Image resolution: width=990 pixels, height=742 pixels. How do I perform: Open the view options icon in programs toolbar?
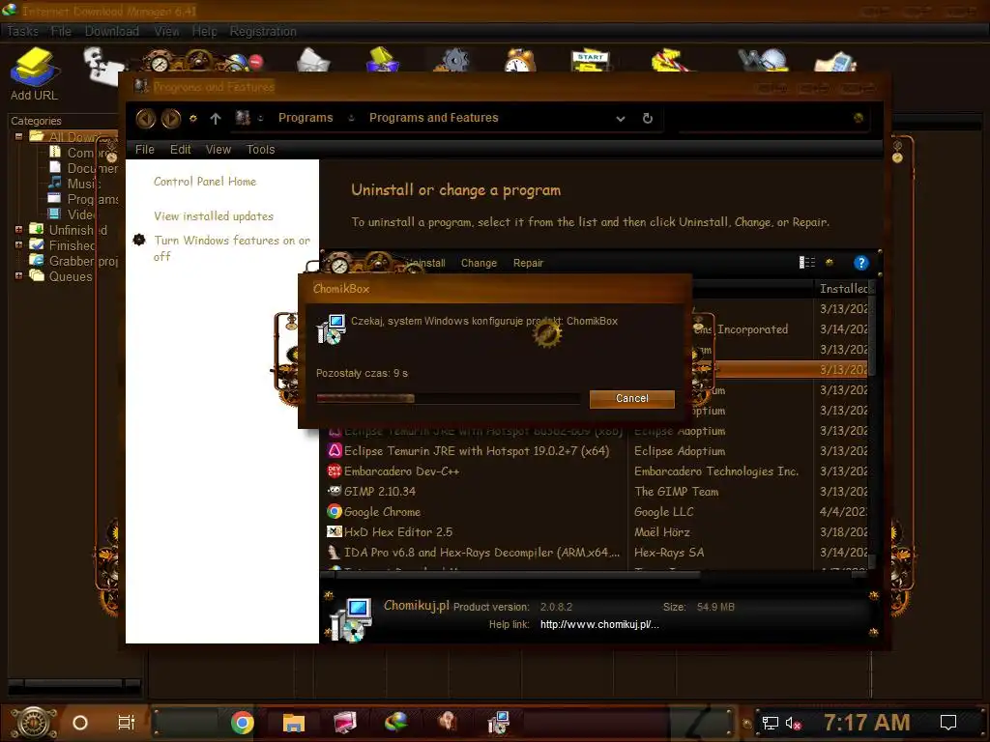pyautogui.click(x=807, y=263)
